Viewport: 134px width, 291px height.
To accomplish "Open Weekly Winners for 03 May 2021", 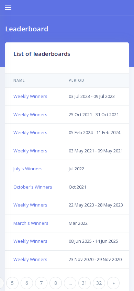I will pos(30,151).
